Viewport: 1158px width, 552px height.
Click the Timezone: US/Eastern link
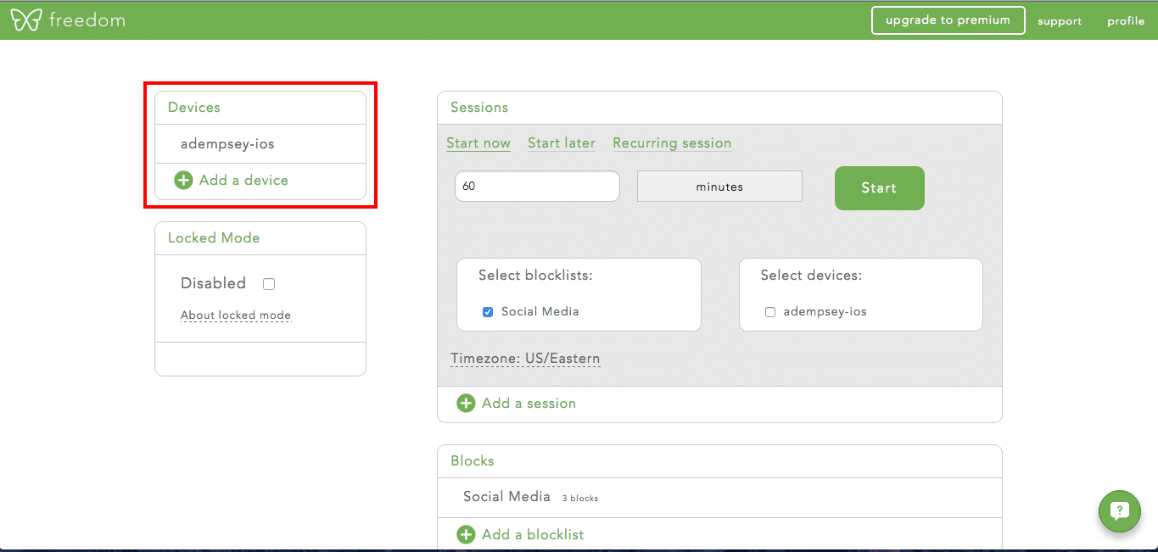(x=525, y=358)
